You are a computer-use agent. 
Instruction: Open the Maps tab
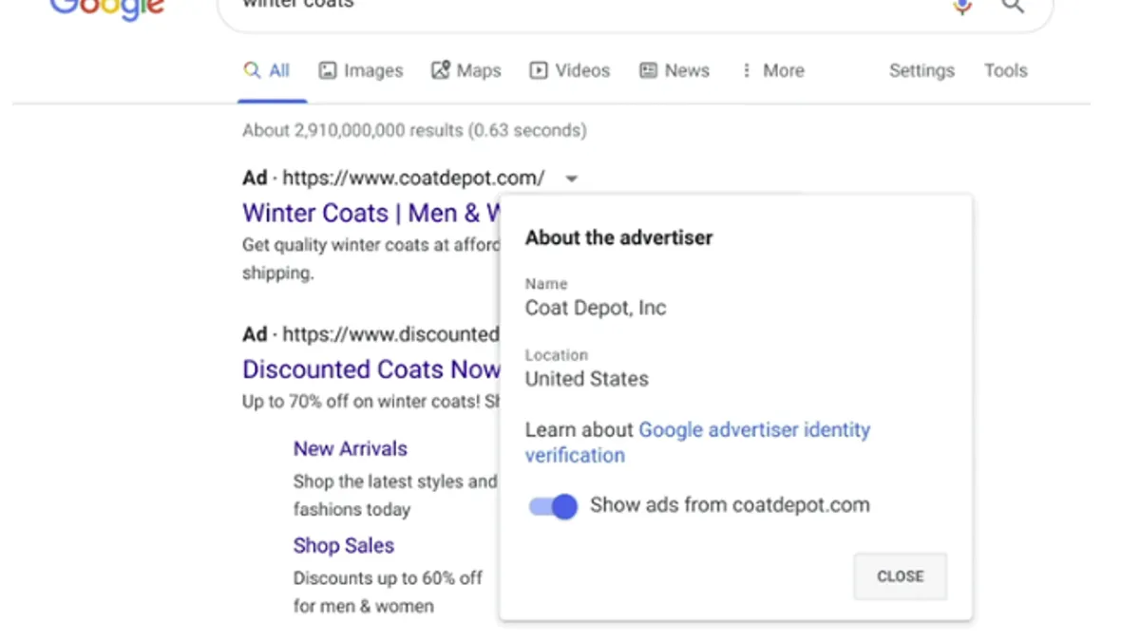[x=465, y=70]
